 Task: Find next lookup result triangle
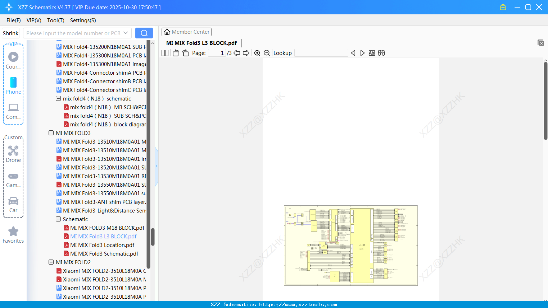(x=362, y=53)
